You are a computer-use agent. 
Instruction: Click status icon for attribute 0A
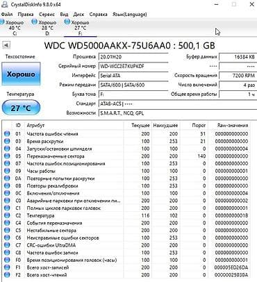7,179
